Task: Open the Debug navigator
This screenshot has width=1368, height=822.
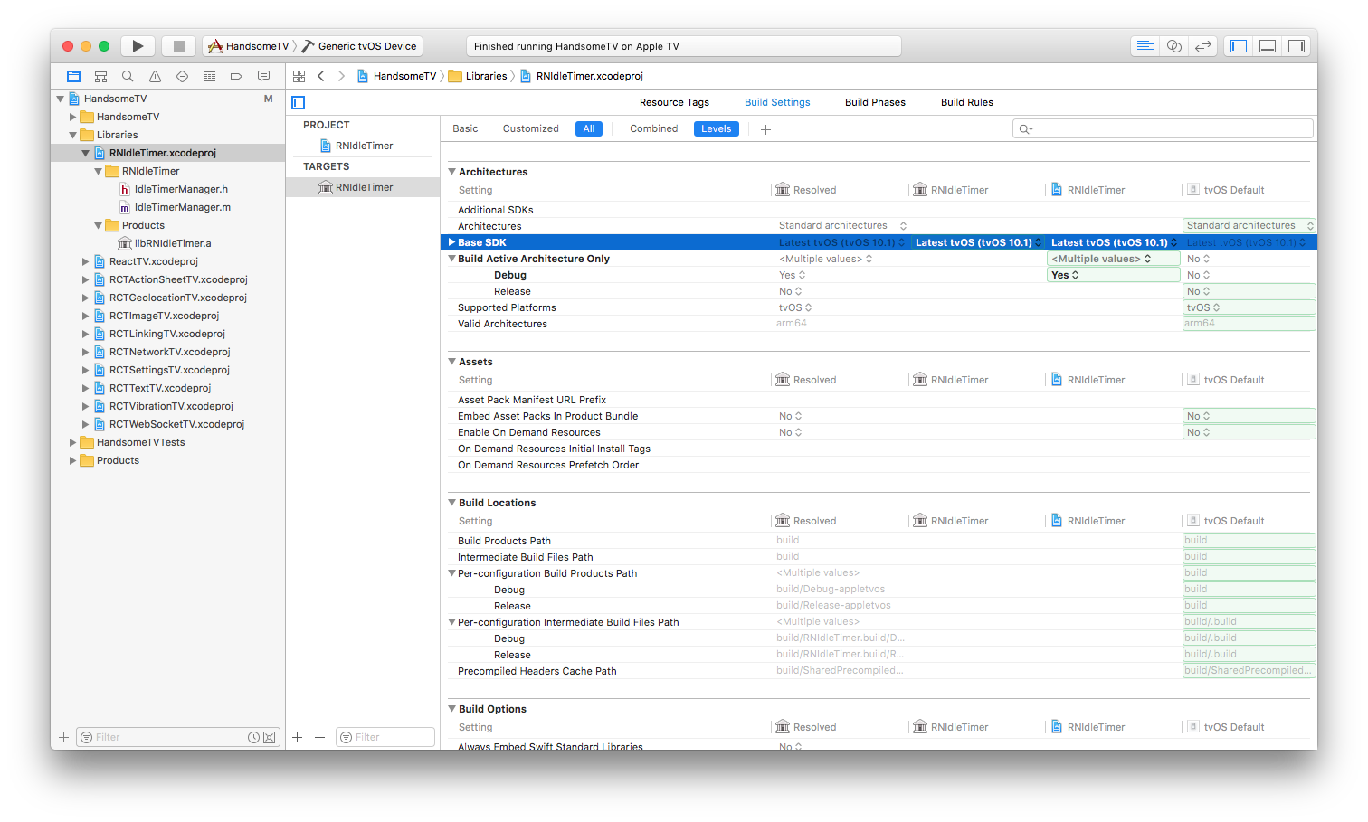Action: click(x=209, y=76)
